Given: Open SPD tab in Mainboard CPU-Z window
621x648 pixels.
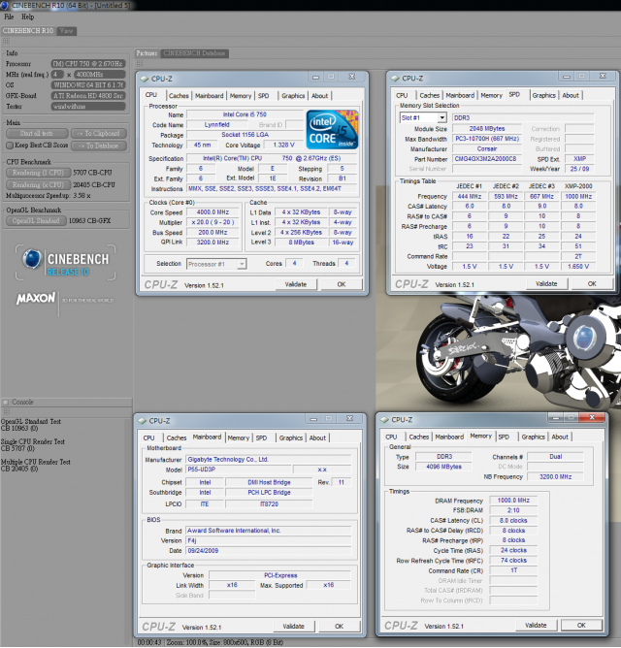Looking at the screenshot, I should click(261, 438).
